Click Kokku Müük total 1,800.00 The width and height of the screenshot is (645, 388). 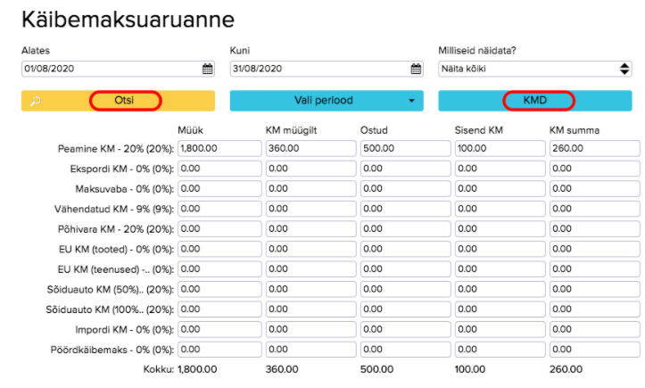[197, 369]
